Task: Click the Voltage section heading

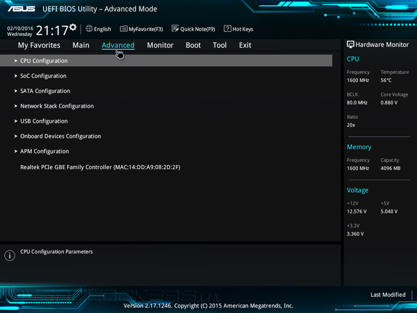Action: pos(357,190)
